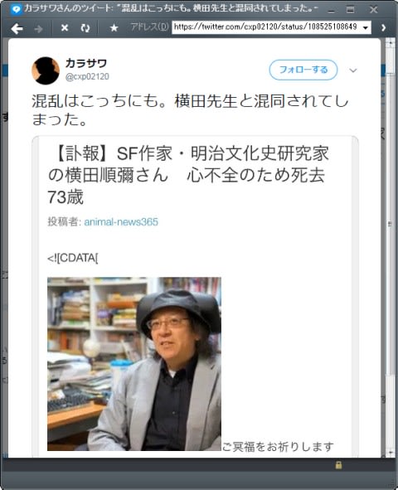Click the lock icon in status bar
Image resolution: width=398 pixels, height=490 pixels.
[x=338, y=465]
